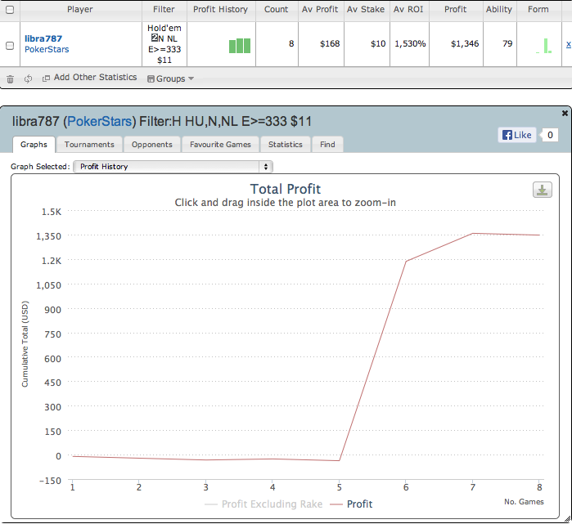Screen dimensions: 572x524
Task: Switch to the Opponents tab
Action: pos(152,145)
